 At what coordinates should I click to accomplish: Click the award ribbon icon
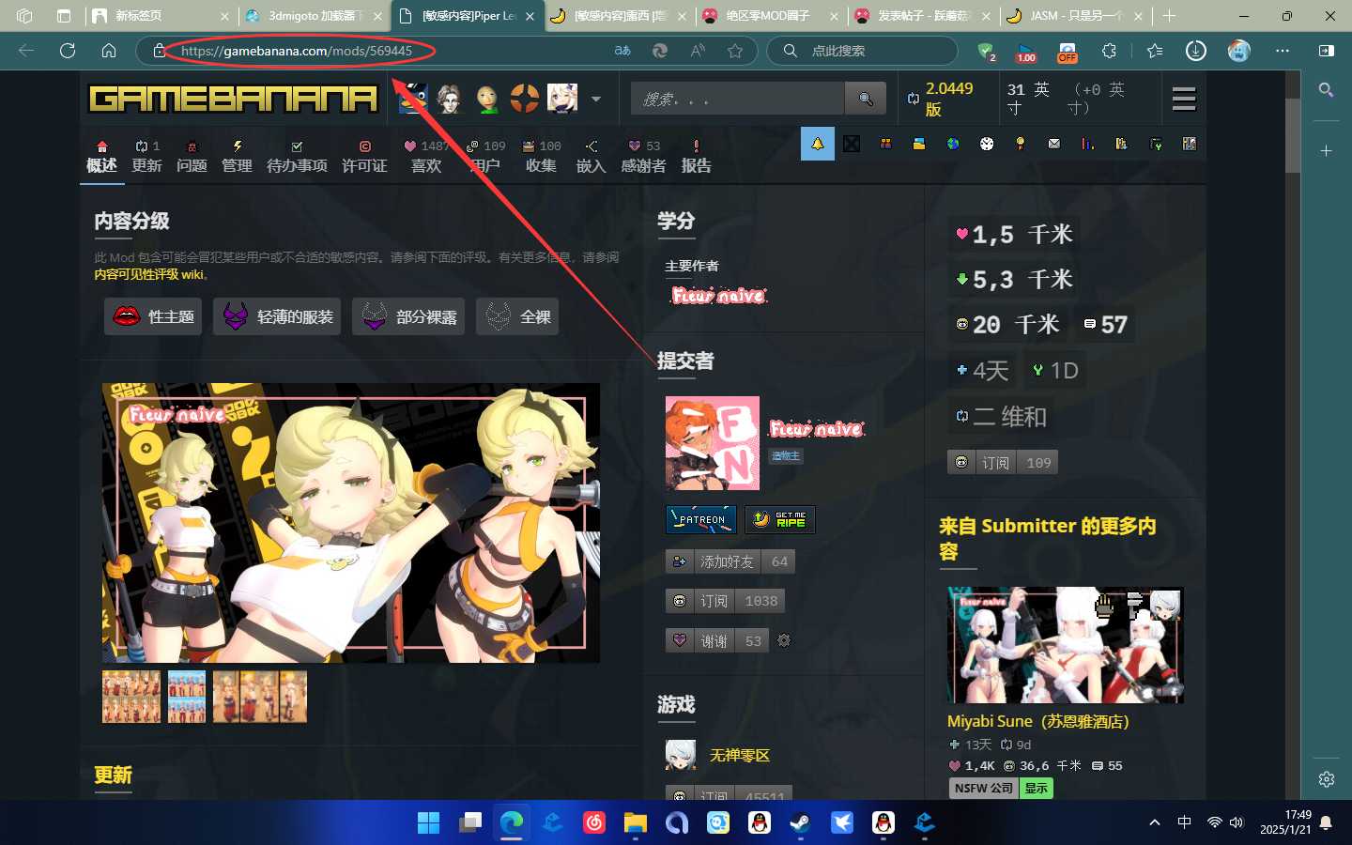(1020, 144)
